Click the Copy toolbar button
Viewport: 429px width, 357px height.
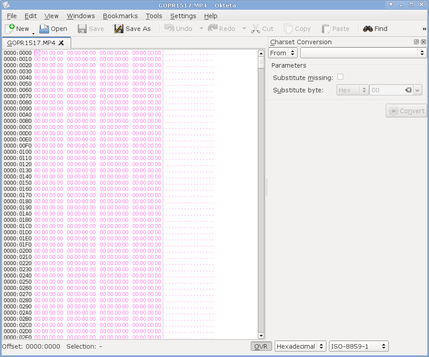tap(297, 29)
